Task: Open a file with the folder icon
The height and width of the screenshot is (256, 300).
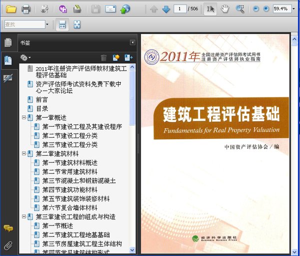Action: pyautogui.click(x=11, y=9)
